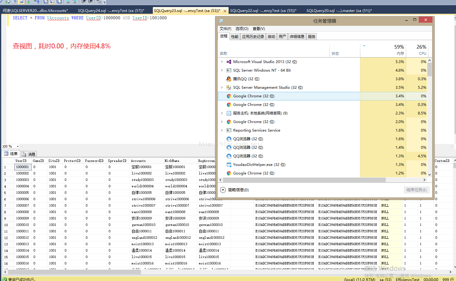Click the '999 行' row count in status bar

448,279
